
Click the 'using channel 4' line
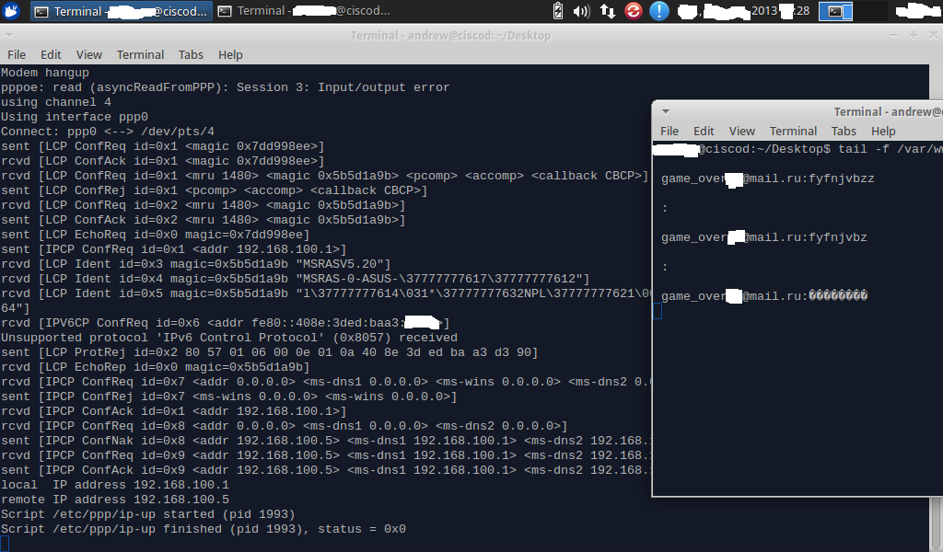pyautogui.click(x=56, y=102)
